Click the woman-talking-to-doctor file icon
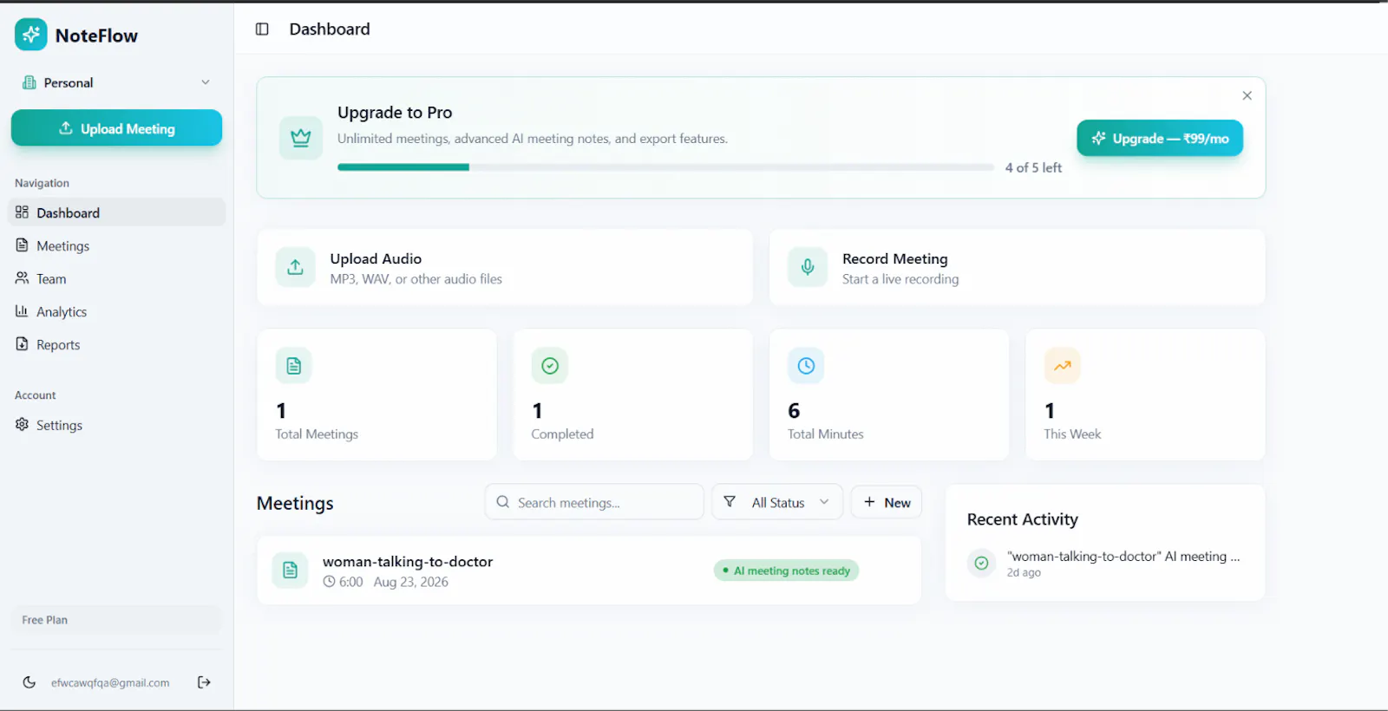Screen dimensions: 1388x711 coord(290,571)
